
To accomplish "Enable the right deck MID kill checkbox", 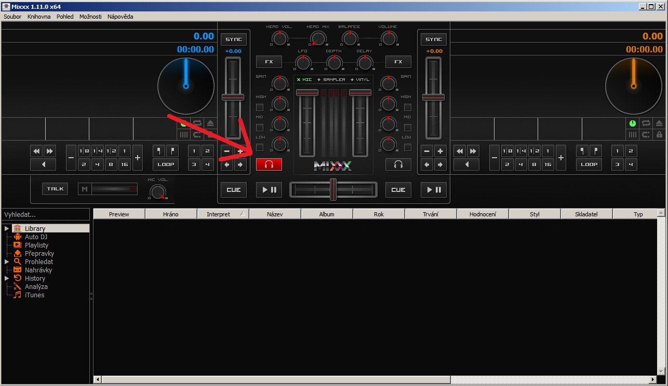I will (408, 128).
